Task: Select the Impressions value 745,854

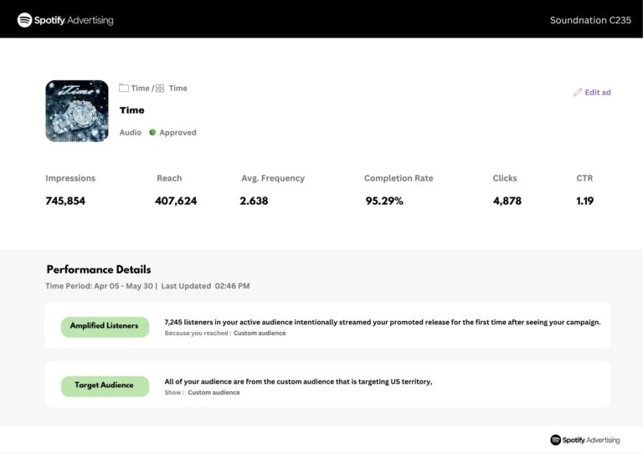Action: click(65, 201)
